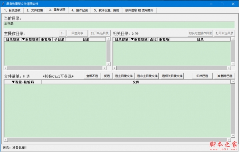Click up arrow of related list vertical scrollbar
Viewport: 240px width, 152px height.
[233, 39]
